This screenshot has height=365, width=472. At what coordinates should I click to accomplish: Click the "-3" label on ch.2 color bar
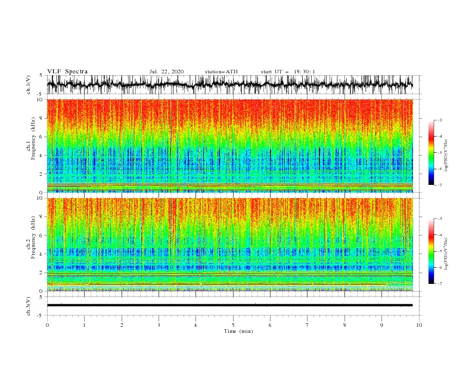point(439,219)
